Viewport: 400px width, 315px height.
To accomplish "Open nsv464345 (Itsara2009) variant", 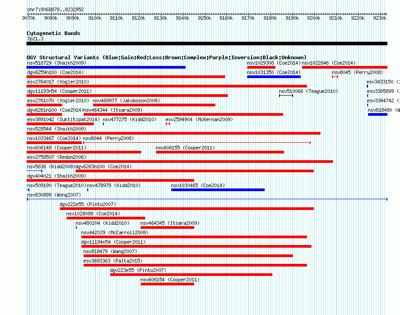I will (170, 223).
